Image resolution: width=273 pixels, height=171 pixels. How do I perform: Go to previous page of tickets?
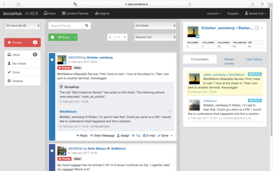tap(110, 37)
